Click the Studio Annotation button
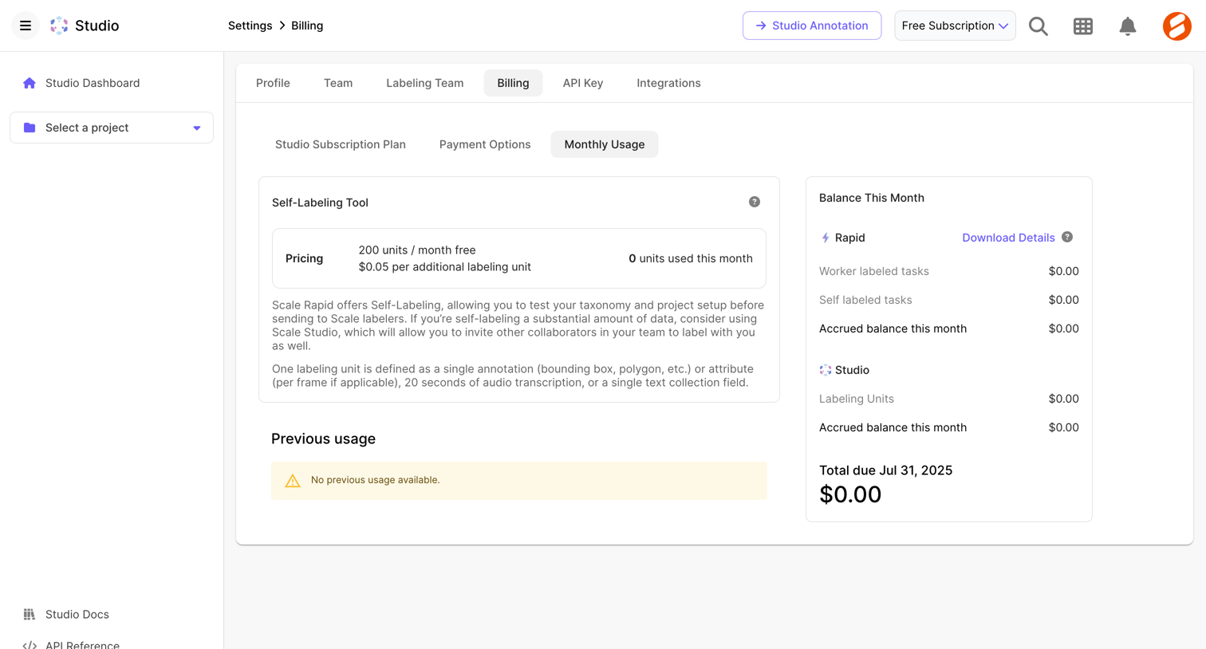1206x649 pixels. (812, 26)
